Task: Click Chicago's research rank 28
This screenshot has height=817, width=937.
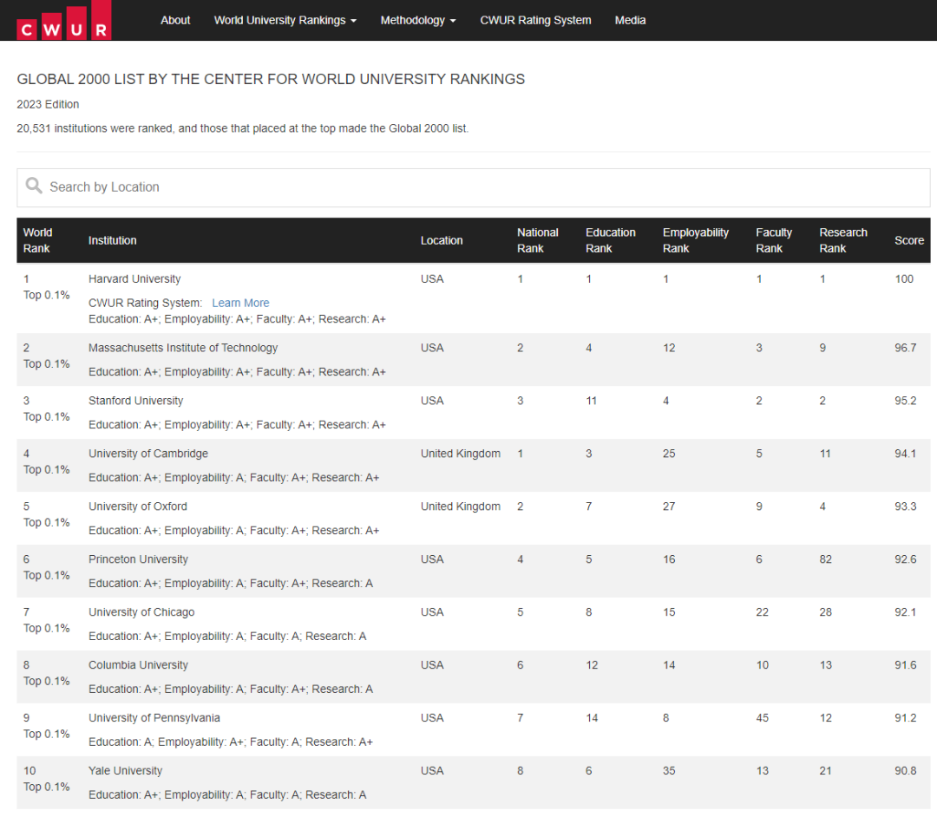Action: point(825,612)
